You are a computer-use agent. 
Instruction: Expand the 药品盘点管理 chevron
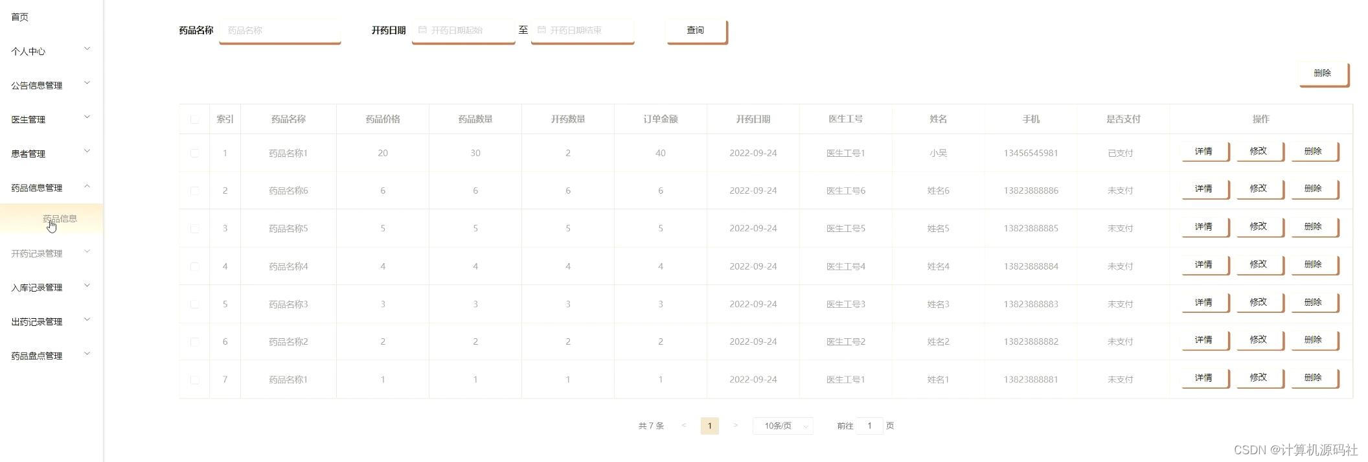(x=87, y=354)
